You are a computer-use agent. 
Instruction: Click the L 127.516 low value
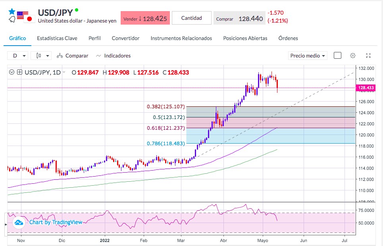[146, 72]
